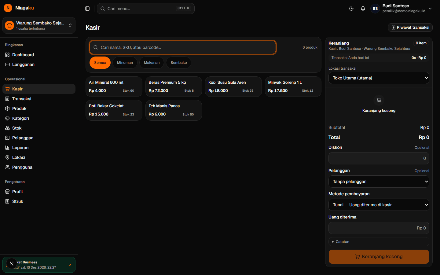Go to Langganan in sidebar
This screenshot has height=275, width=440.
coord(39,64)
